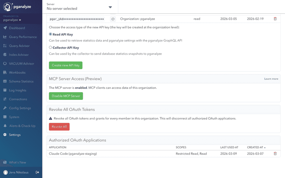This screenshot has height=178, width=285.
Task: Click the System server icon
Action: click(x=5, y=117)
